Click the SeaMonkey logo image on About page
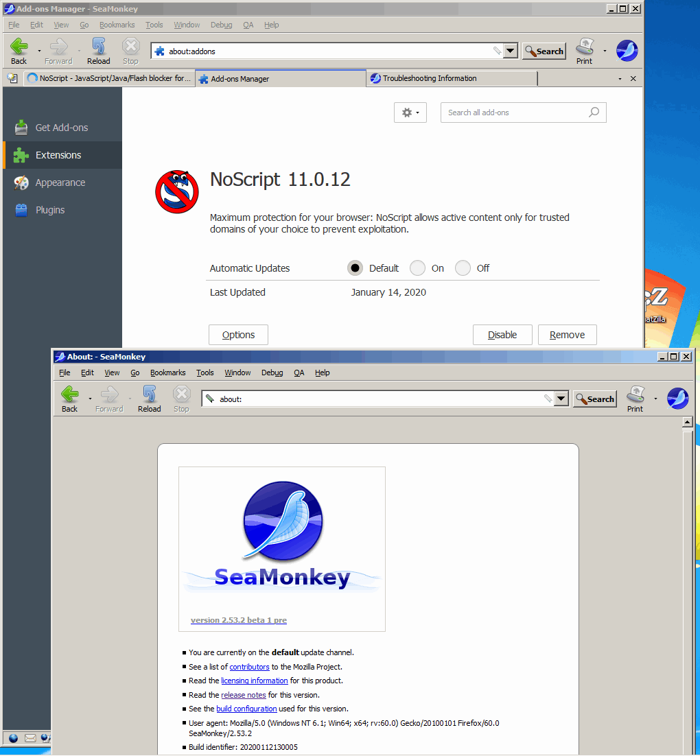Screen dimensions: 700x756 click(282, 536)
